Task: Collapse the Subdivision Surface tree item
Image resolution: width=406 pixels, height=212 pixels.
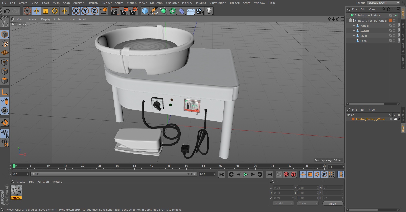Action: (x=348, y=15)
